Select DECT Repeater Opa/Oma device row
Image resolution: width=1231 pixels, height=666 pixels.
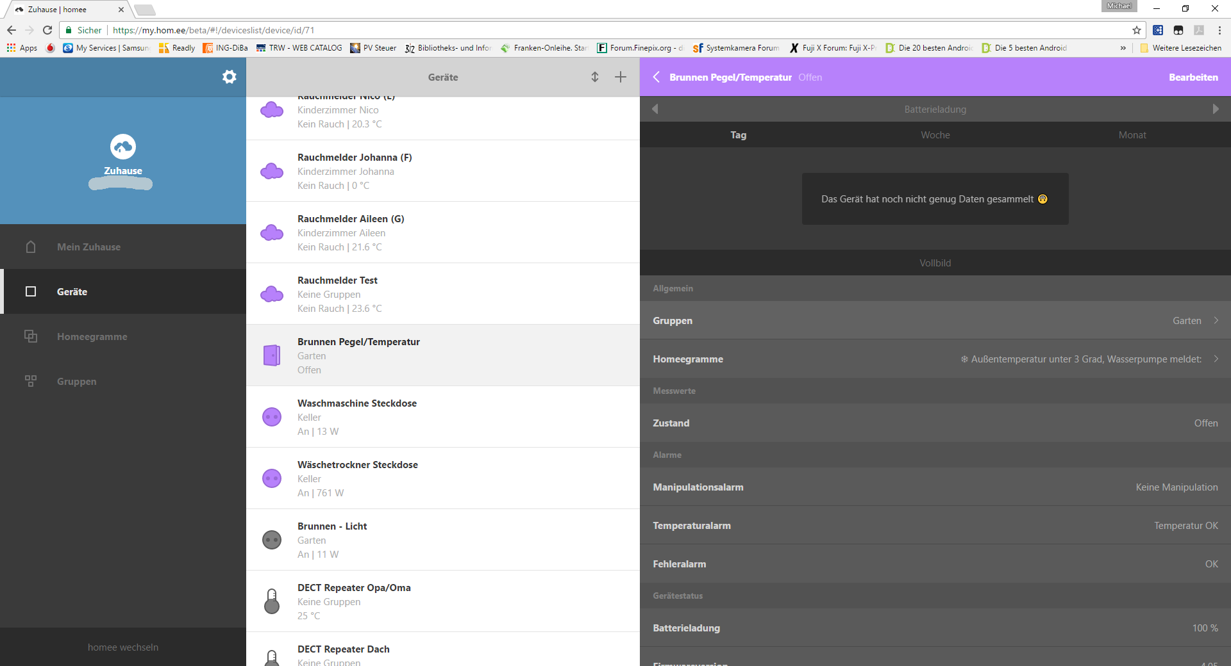point(443,601)
